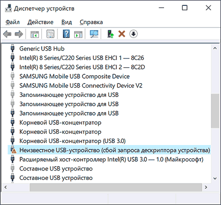
Task: Select Intel(R) USB EHCI 1 — 8C26 entry
Action: tap(82, 58)
